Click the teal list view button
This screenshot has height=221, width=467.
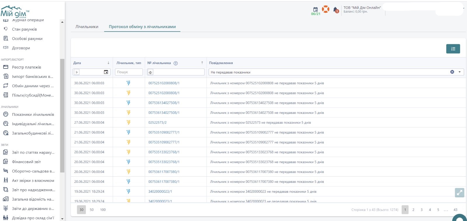pos(453,49)
